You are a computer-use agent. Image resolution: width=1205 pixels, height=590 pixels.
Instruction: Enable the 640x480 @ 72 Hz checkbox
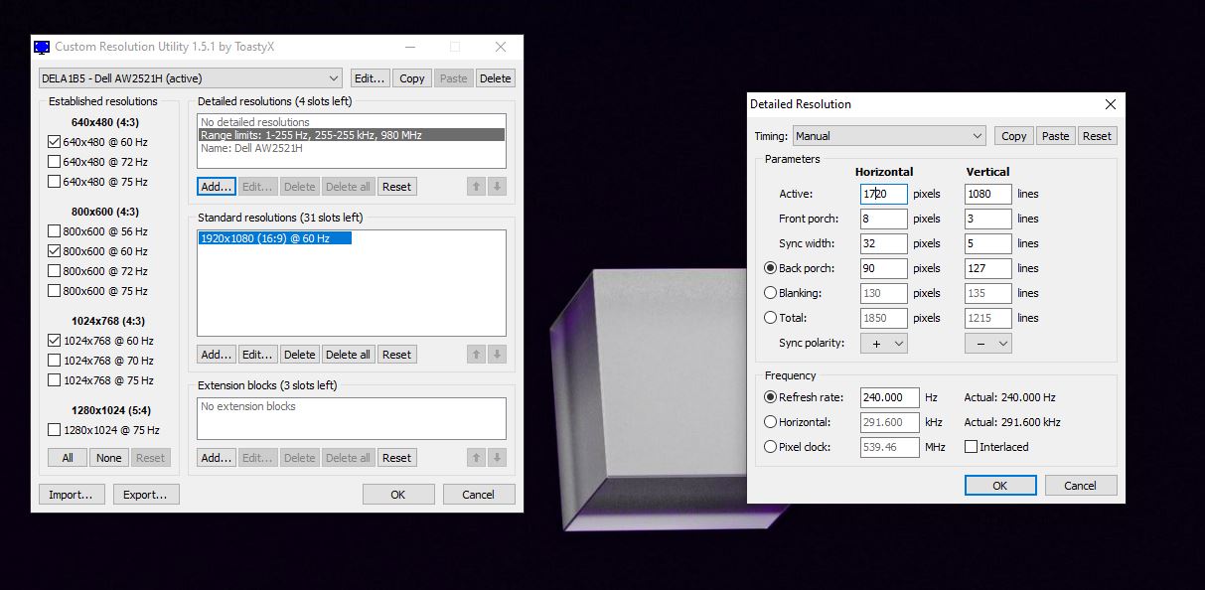click(x=55, y=162)
